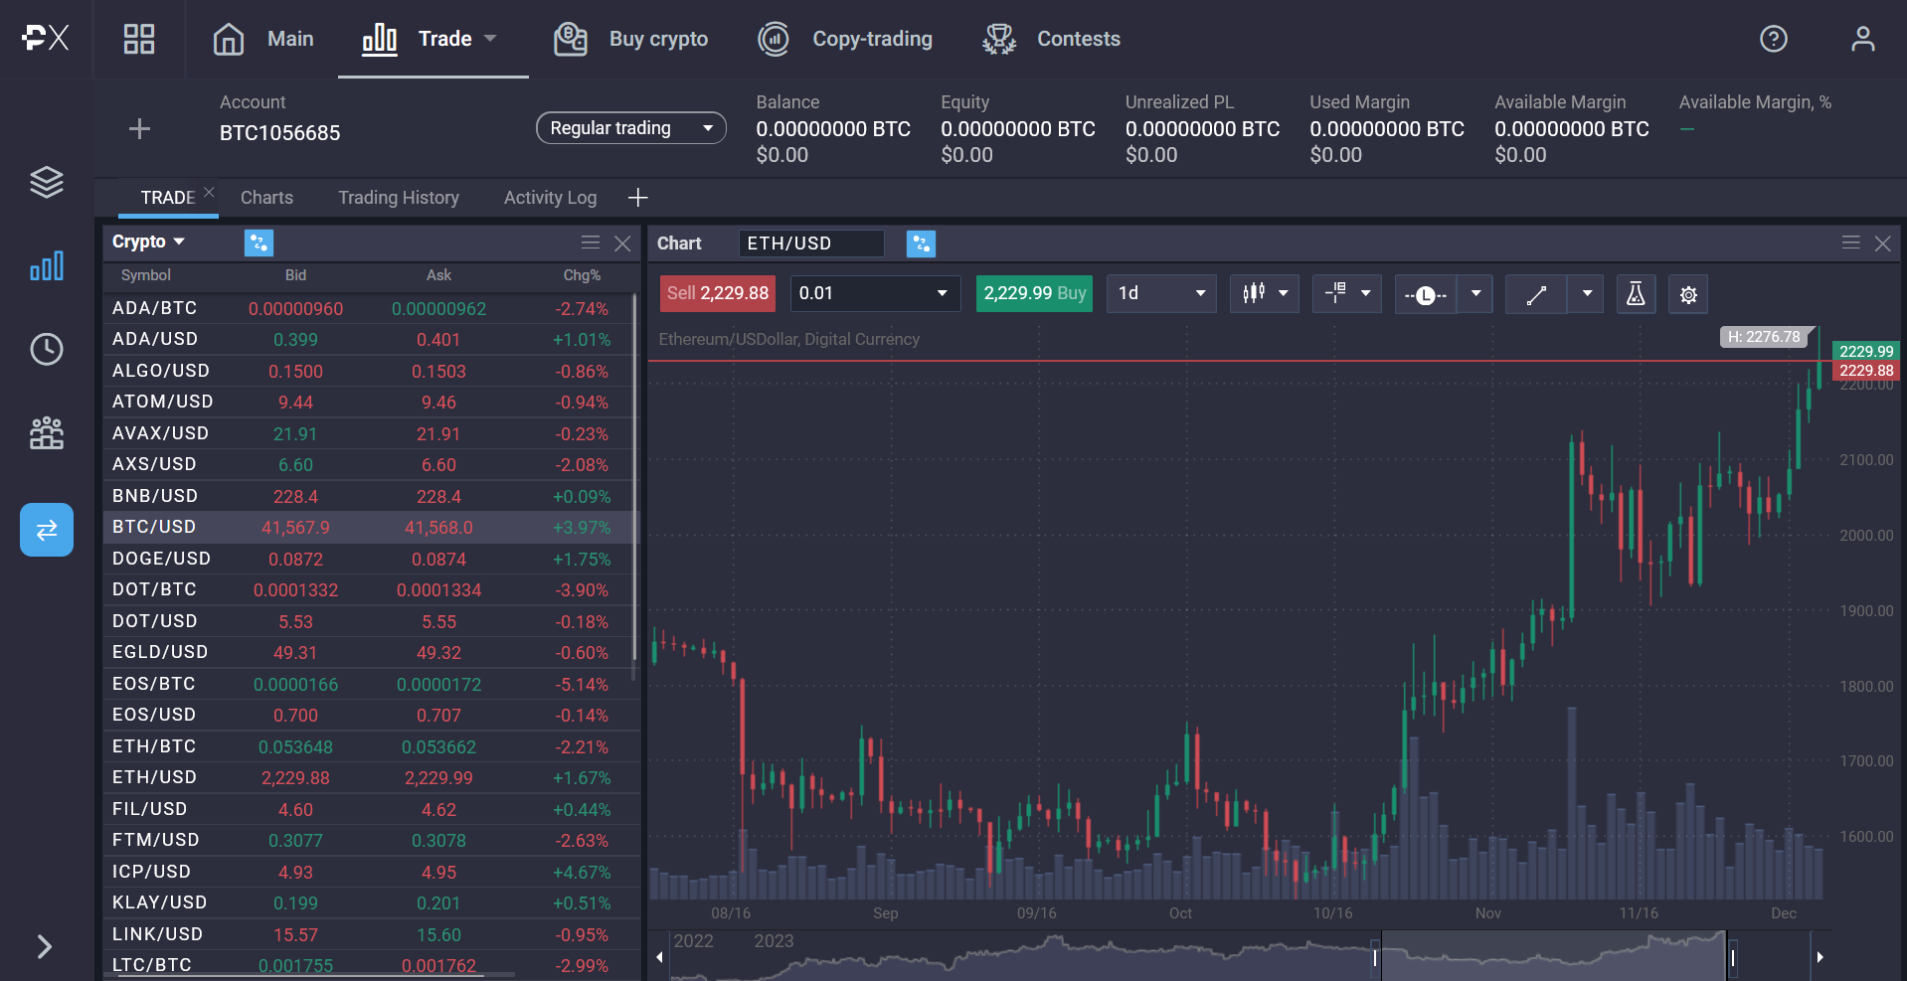Sort watchlist by Bid column
Viewport: 1907px width, 981px height.
pos(295,275)
